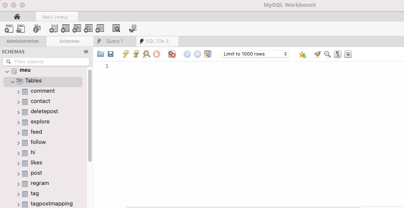Screen dimensions: 404x208
Task: Toggle invisible characters pilcrow icon
Action: [x=338, y=54]
